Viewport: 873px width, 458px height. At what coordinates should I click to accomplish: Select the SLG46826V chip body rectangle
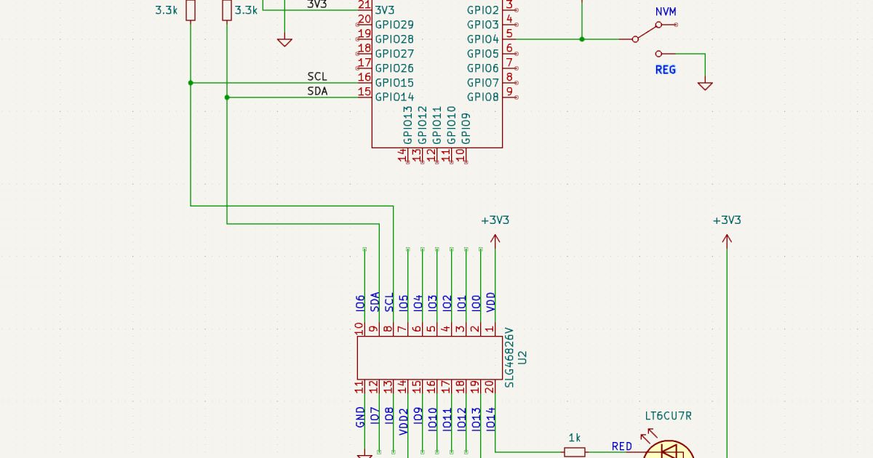(x=429, y=358)
